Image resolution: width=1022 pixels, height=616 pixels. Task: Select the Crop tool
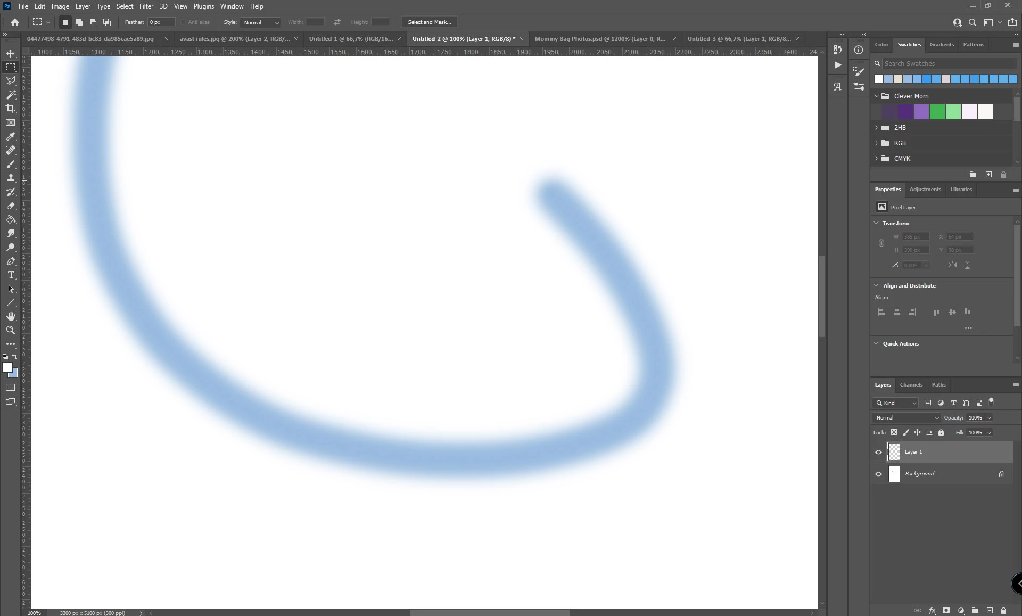11,109
